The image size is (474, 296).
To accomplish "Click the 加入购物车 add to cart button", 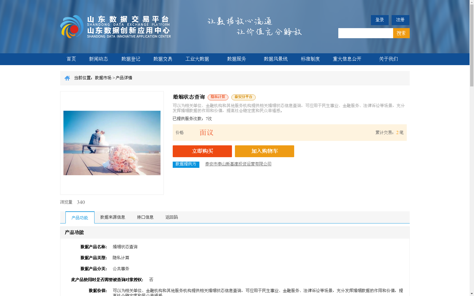I will pyautogui.click(x=265, y=151).
